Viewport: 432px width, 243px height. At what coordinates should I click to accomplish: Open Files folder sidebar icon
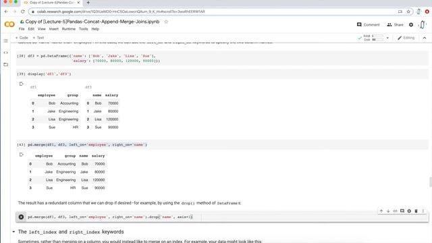point(6,65)
